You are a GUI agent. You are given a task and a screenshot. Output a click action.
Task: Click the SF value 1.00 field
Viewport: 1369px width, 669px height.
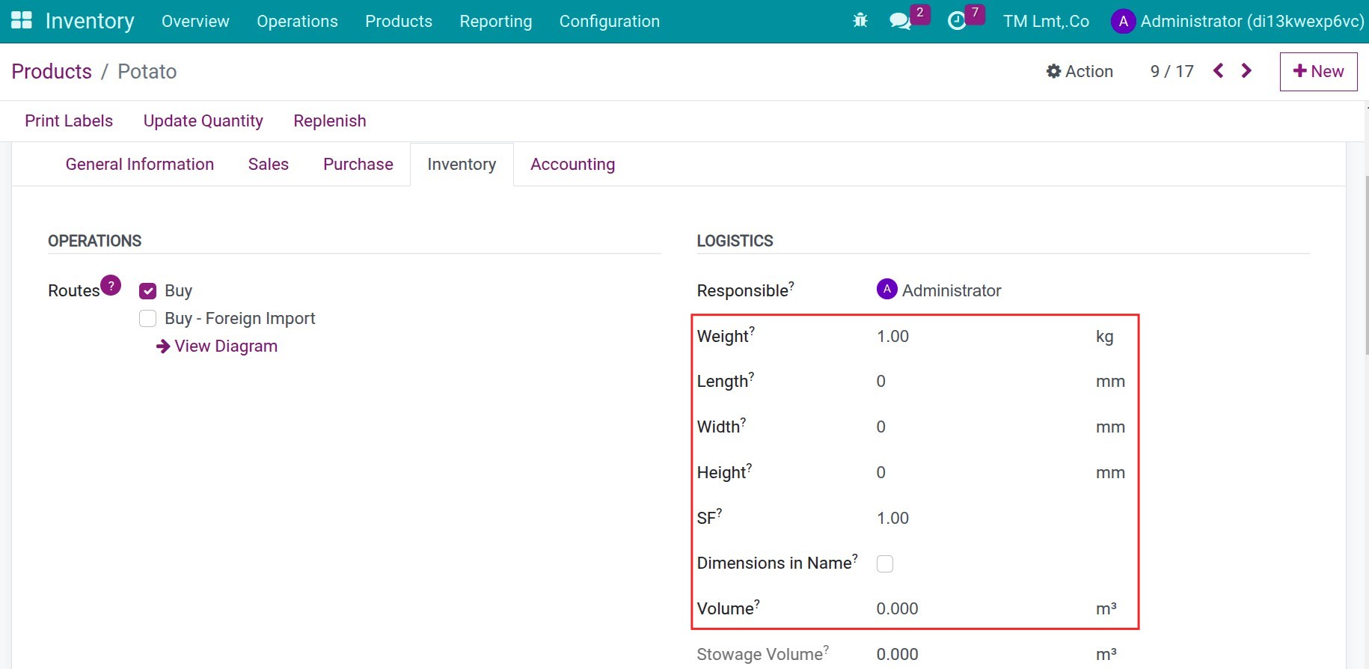coord(892,518)
